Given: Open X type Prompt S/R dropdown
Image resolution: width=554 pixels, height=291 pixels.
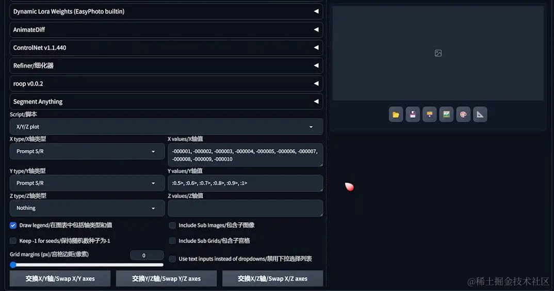Looking at the screenshot, I should 87,151.
